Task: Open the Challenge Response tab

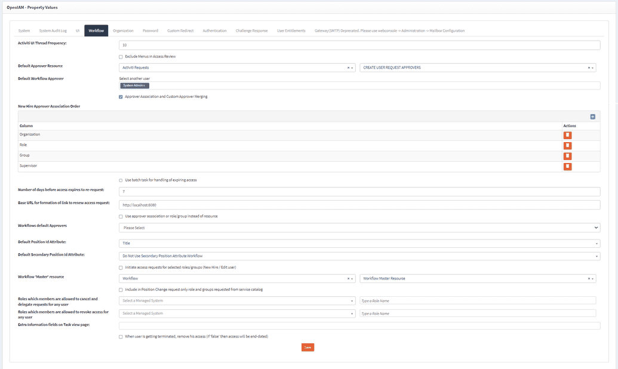Action: coord(251,30)
